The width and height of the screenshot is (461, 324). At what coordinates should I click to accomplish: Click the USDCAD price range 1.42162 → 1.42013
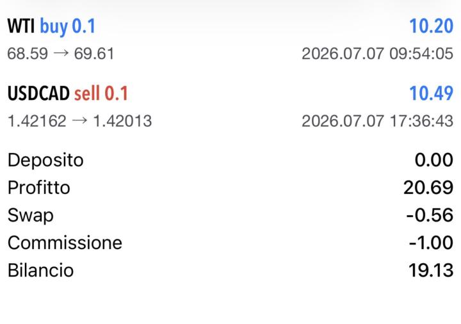click(x=79, y=121)
